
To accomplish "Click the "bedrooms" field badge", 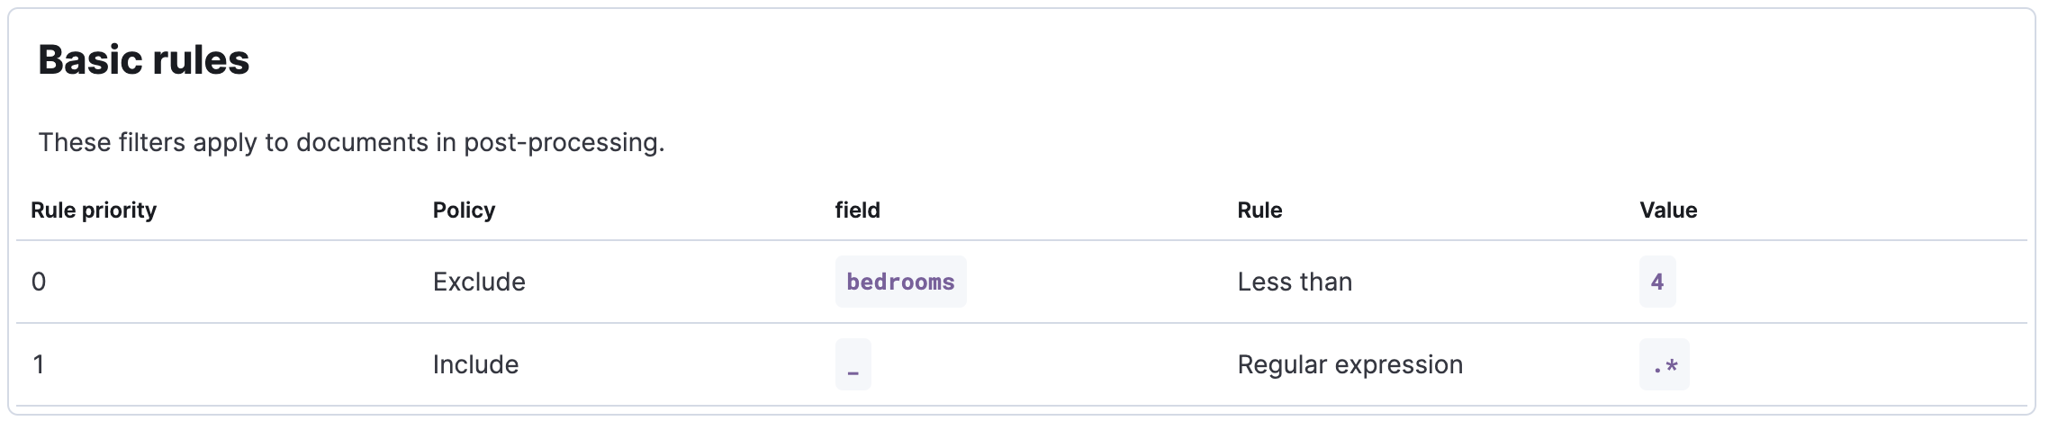I will [x=900, y=282].
